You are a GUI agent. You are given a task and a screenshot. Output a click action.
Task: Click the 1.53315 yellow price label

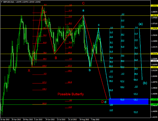pyautogui.click(x=154, y=54)
